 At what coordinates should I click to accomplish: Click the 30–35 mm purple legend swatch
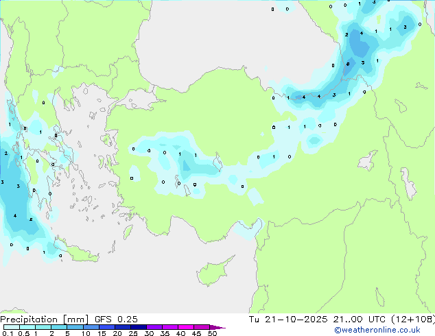coord(154,327)
